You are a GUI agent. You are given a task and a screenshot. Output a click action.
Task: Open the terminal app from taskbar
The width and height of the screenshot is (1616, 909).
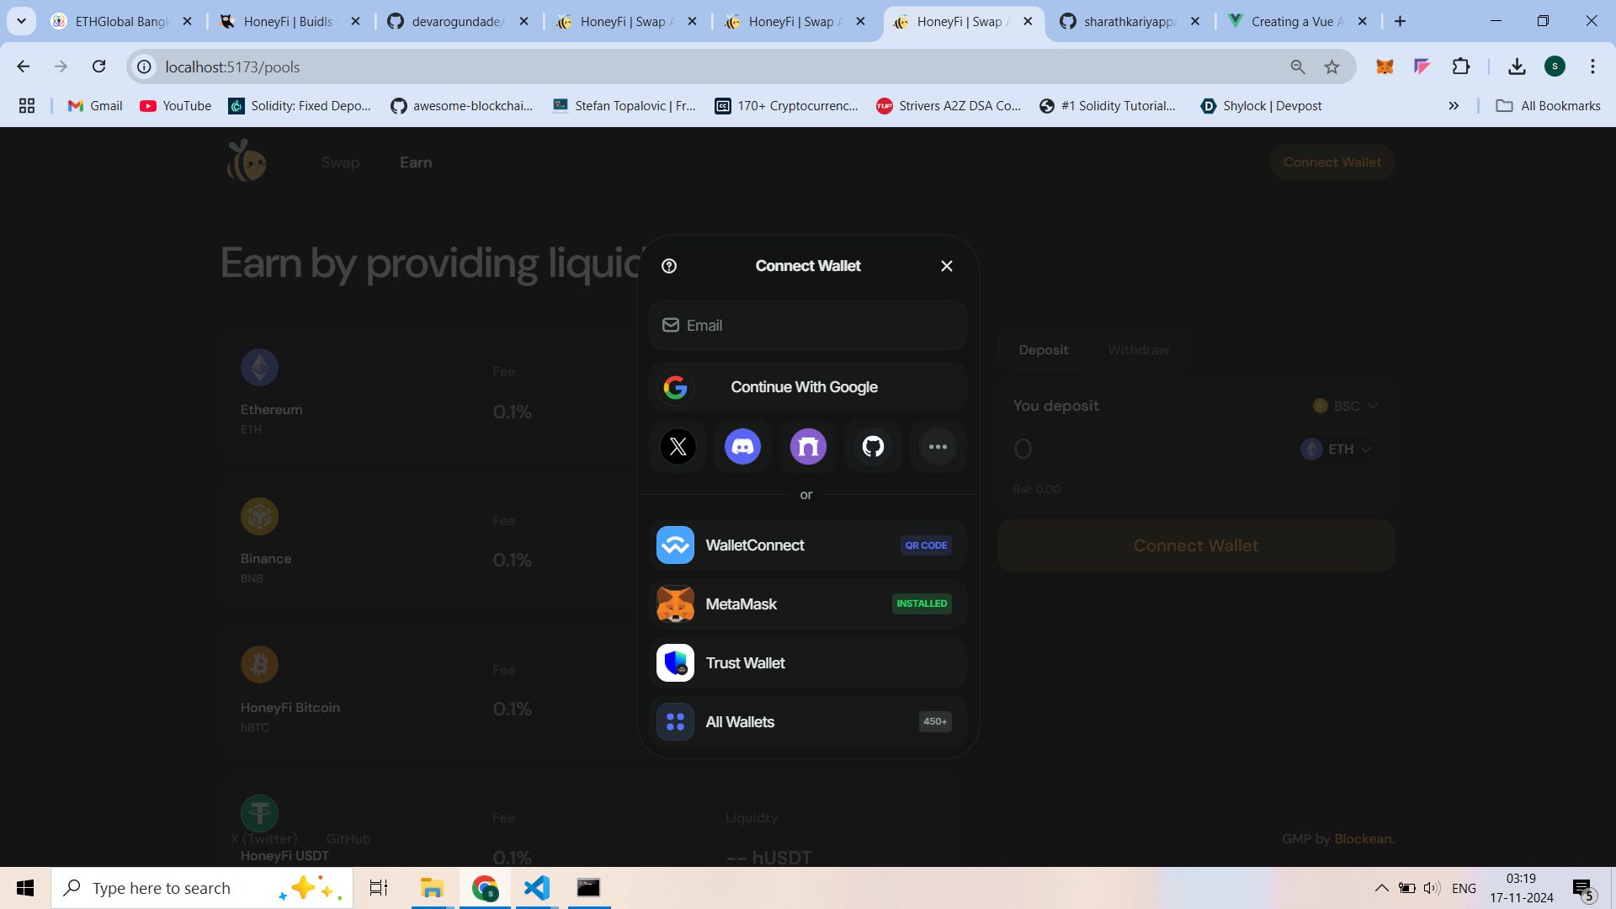(x=588, y=888)
